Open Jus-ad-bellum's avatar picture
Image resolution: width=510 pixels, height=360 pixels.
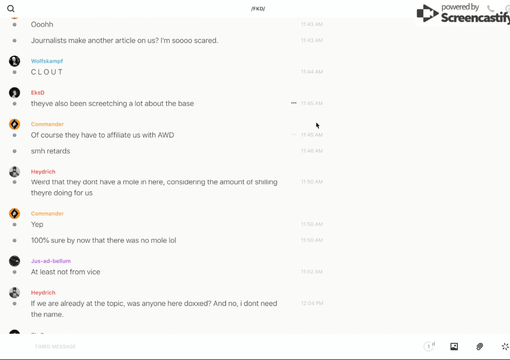(14, 261)
